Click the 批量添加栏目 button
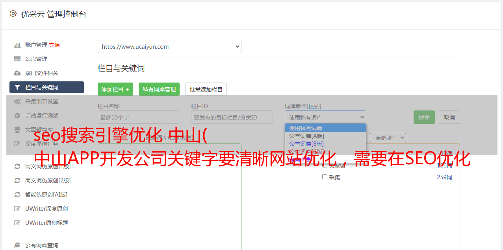 (x=206, y=89)
